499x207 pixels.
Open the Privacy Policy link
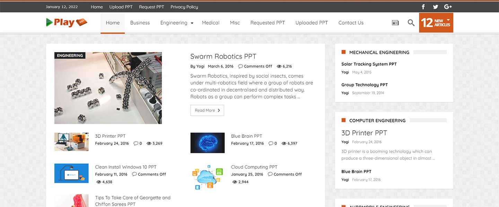[184, 7]
